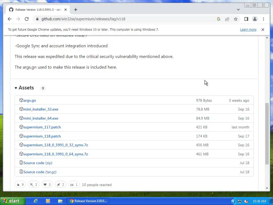Screen dimensions: 273x205
Task: Click package icon beside mini_installer_32.exe
Action: pos(21,109)
